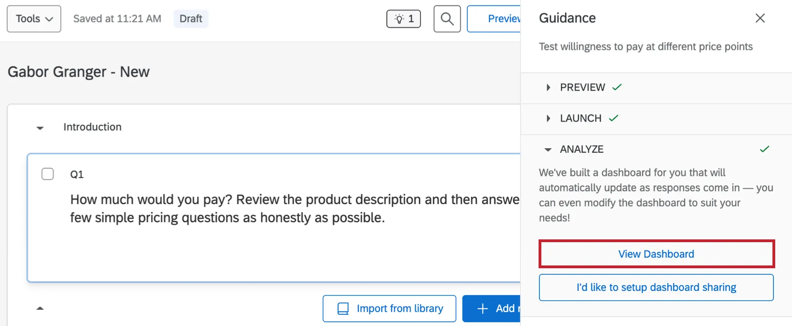Click the Draft status badge
This screenshot has width=792, height=326.
click(191, 19)
